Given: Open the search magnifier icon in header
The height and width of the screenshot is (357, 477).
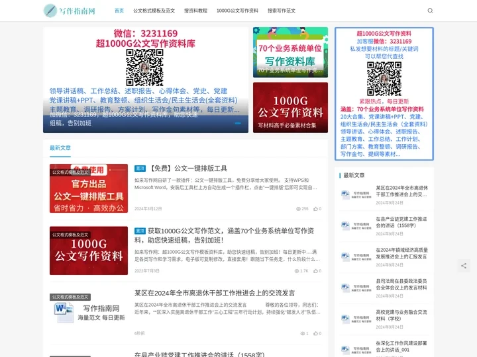Looking at the screenshot, I should (x=430, y=11).
